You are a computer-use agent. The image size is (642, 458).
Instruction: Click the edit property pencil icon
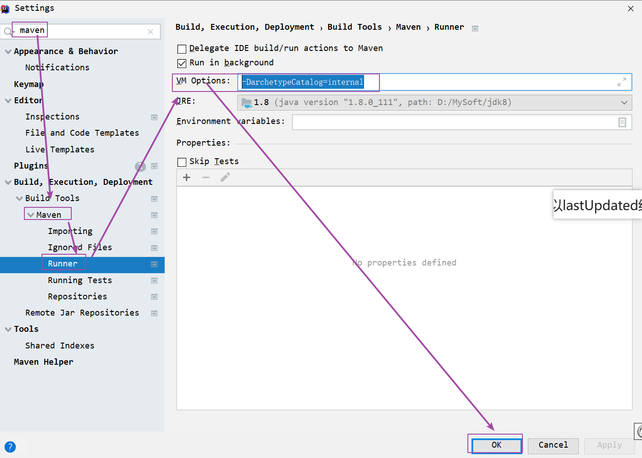(225, 178)
